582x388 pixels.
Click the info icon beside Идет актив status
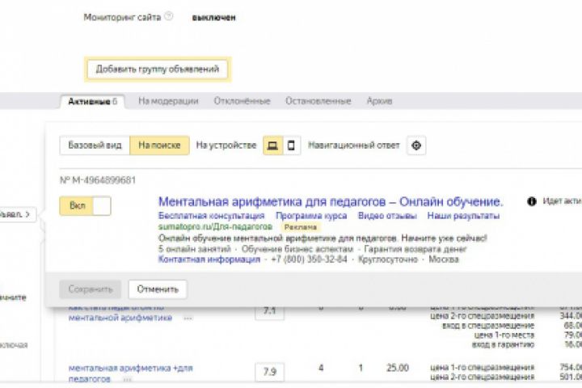(x=532, y=201)
